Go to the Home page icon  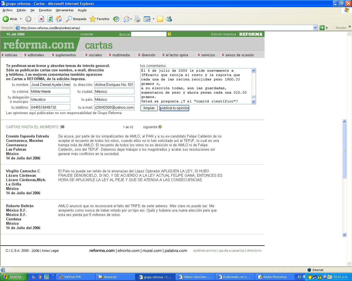59,19
